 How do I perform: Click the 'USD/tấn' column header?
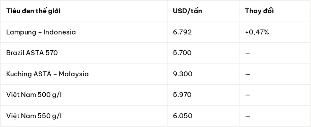187,11
